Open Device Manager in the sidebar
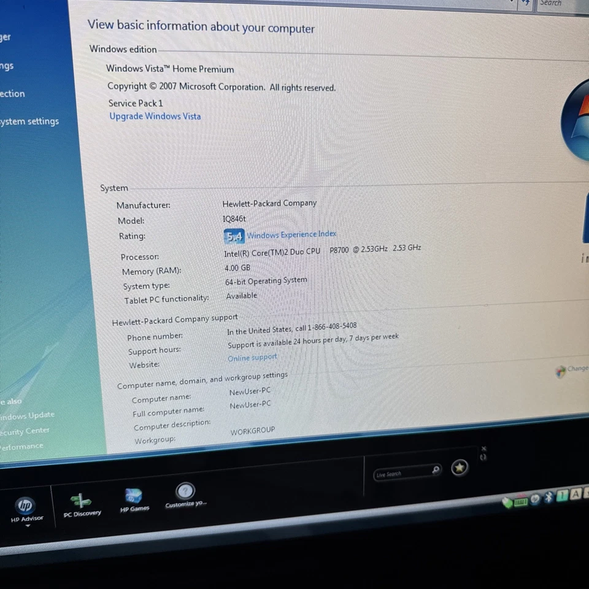589x589 pixels. coord(5,37)
